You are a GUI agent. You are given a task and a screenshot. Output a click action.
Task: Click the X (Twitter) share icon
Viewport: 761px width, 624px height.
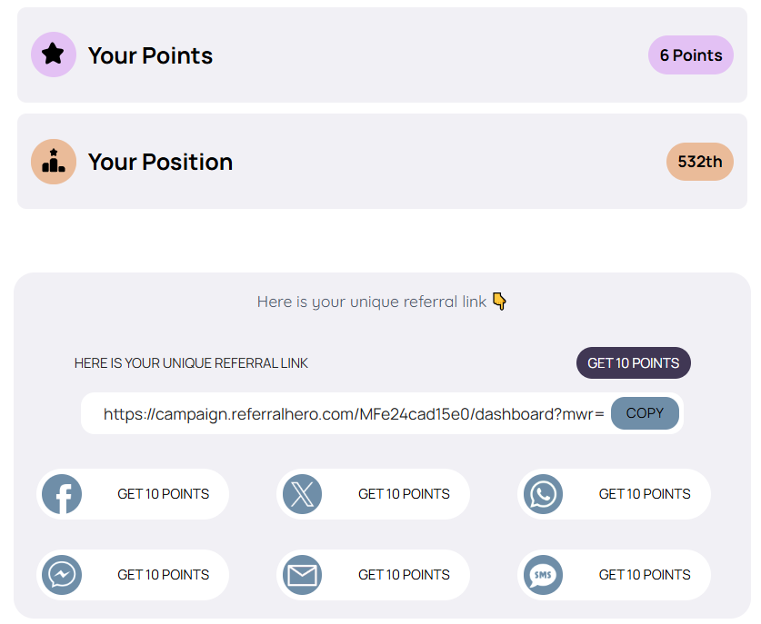302,494
